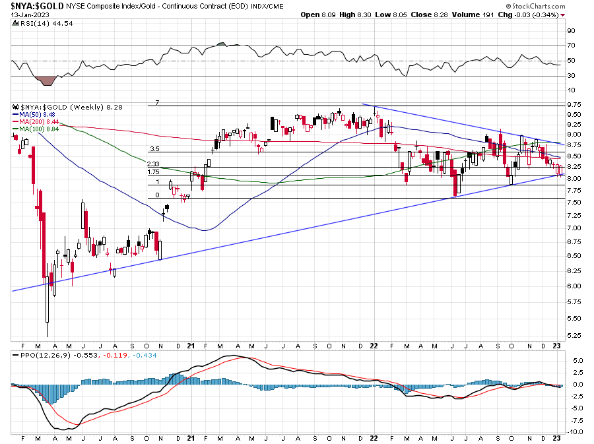Click the black PPO legend line marker

[x=16, y=355]
